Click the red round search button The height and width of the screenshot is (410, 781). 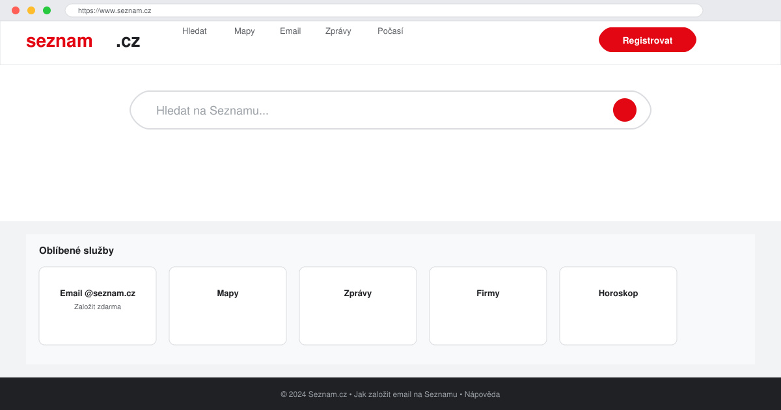point(625,110)
